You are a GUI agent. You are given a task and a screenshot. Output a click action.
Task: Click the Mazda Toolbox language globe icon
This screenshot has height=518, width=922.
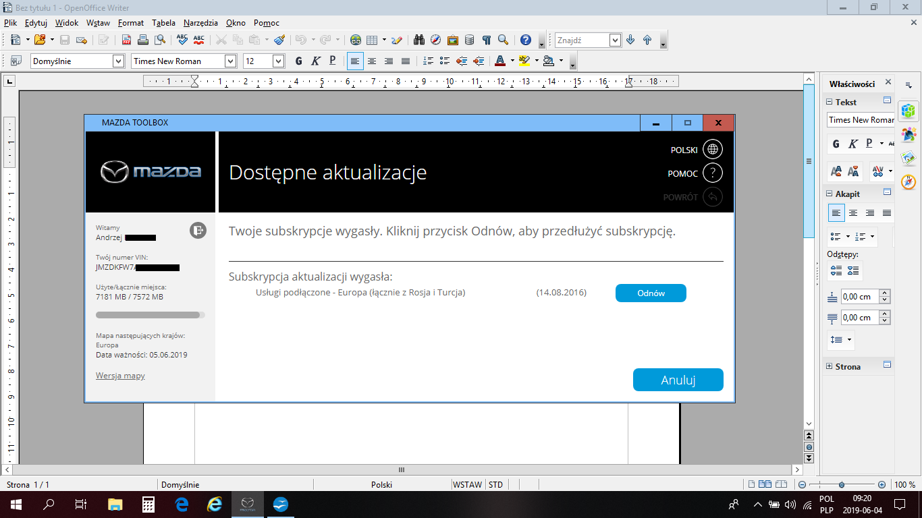point(713,150)
